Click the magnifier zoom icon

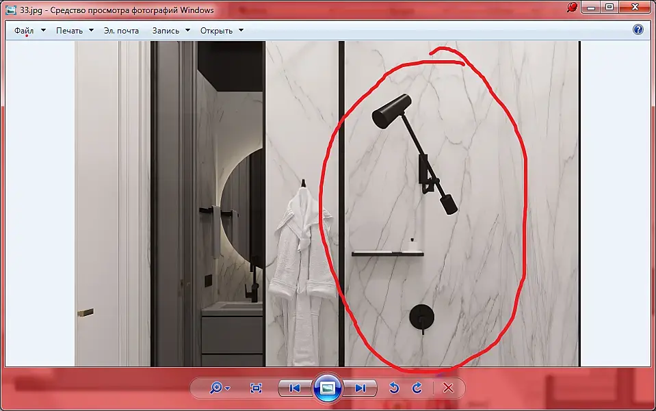tap(216, 388)
